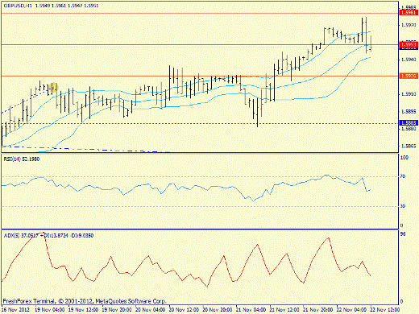Click the RSI 30 level scale label
Image resolution: width=419 pixels, height=314 pixels.
(403, 206)
